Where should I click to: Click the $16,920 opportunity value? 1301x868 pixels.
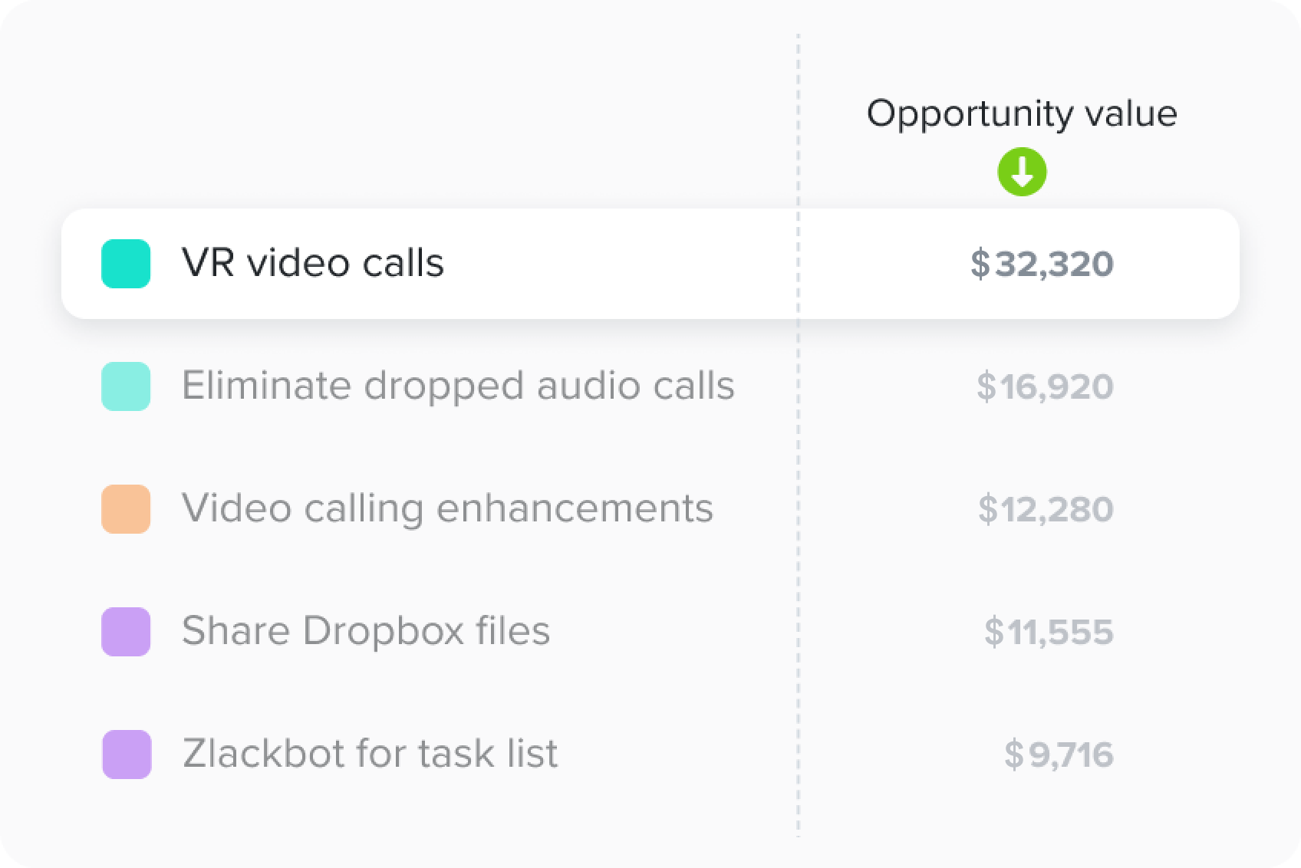pos(1045,386)
